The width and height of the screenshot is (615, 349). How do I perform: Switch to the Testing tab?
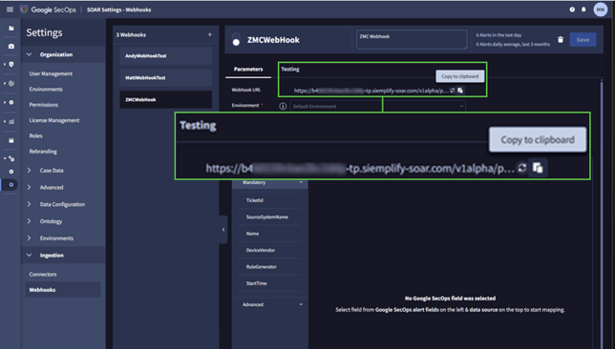click(x=290, y=69)
